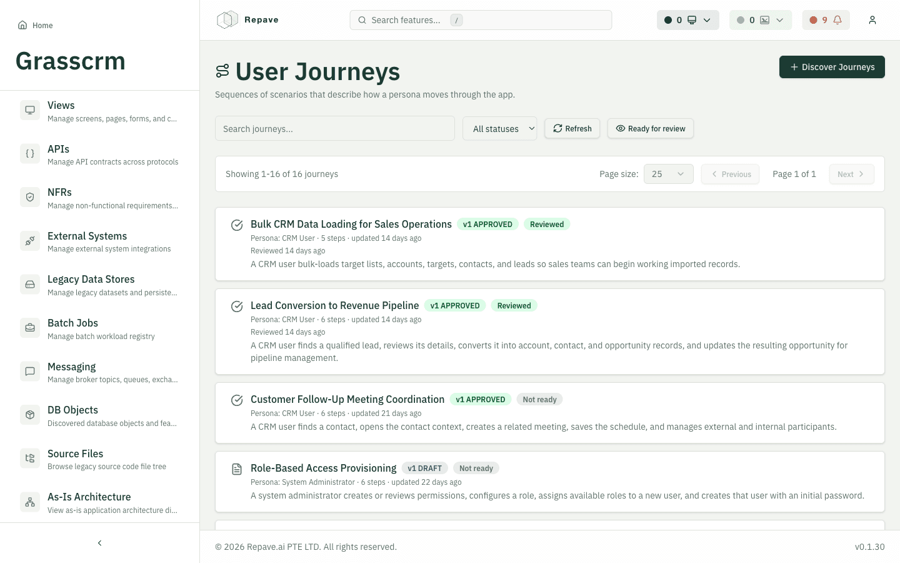Viewport: 900px width, 563px height.
Task: Collapse the sidebar with the chevron
Action: (99, 543)
